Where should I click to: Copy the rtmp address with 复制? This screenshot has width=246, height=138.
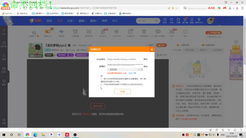145,59
